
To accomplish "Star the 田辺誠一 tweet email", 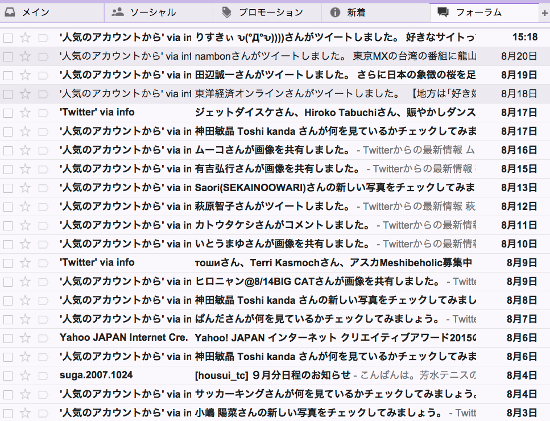I will (25, 75).
